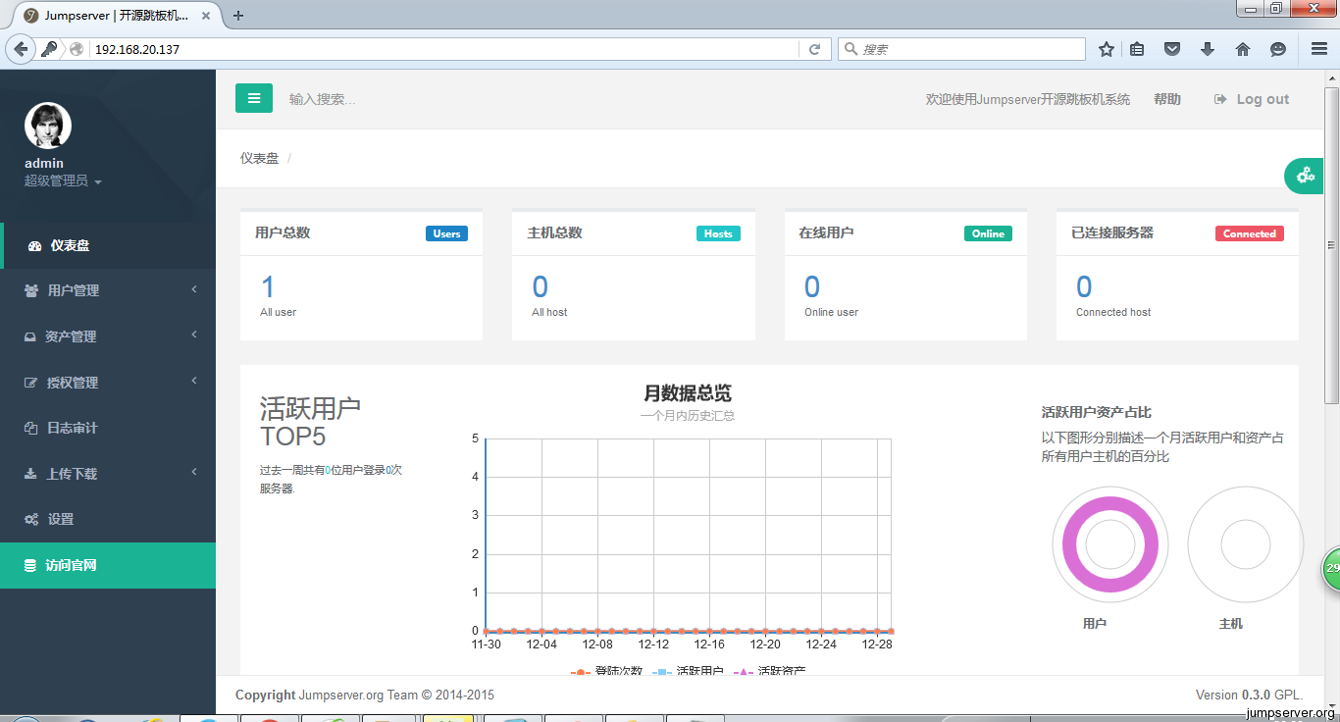Click the Log out link
1340x722 pixels.
pos(1252,99)
